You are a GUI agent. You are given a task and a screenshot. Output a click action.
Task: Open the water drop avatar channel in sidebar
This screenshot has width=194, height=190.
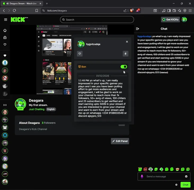click(x=5, y=63)
